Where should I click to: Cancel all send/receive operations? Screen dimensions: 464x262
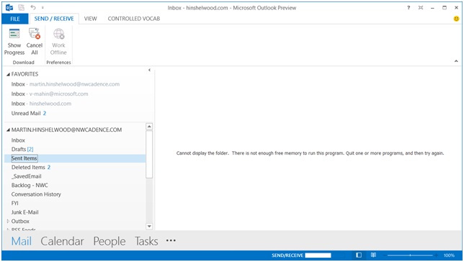click(35, 42)
